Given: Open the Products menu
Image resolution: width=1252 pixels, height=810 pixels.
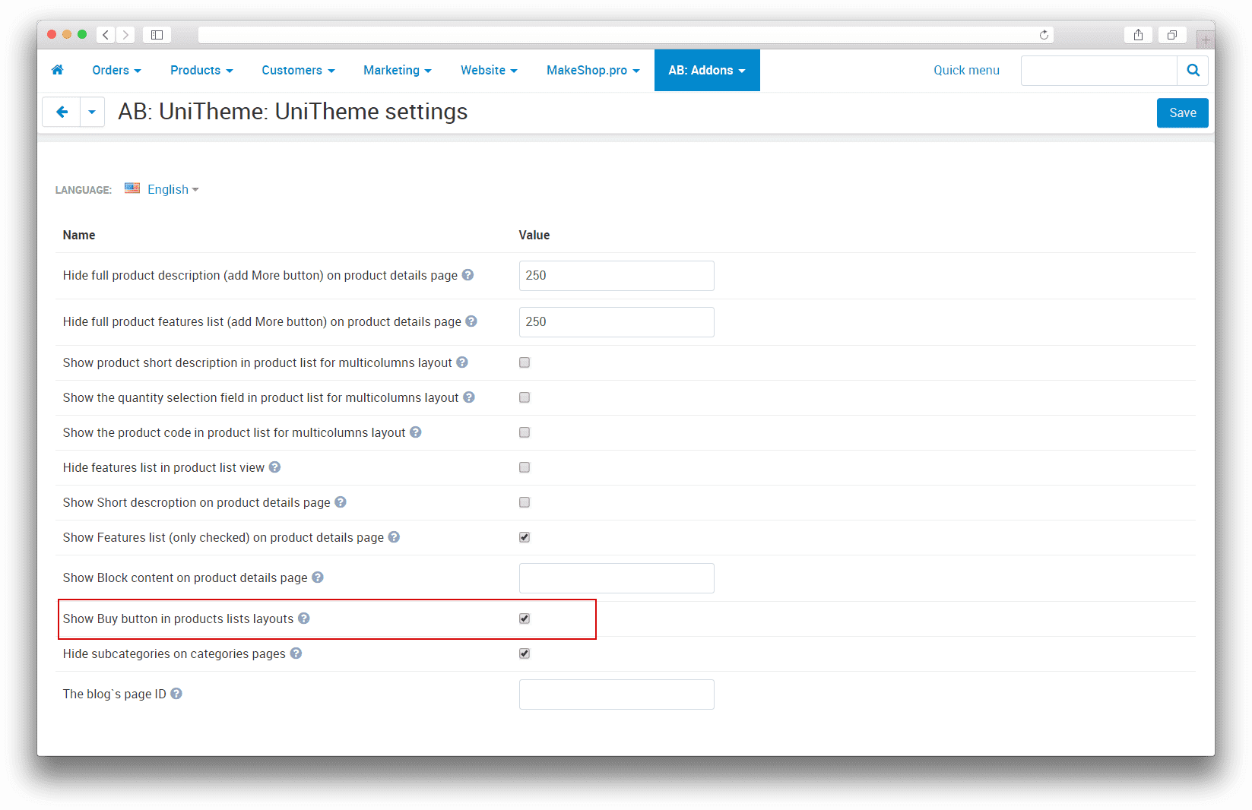Looking at the screenshot, I should 201,71.
